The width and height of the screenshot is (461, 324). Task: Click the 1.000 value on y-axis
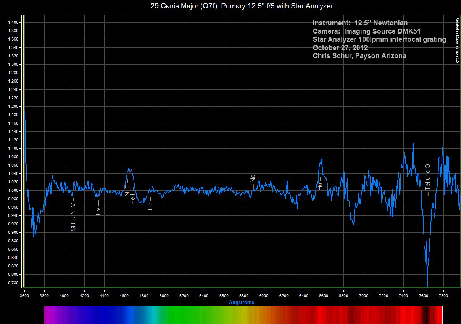pyautogui.click(x=13, y=190)
